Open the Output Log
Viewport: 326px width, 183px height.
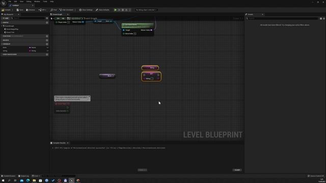[x=23, y=176]
